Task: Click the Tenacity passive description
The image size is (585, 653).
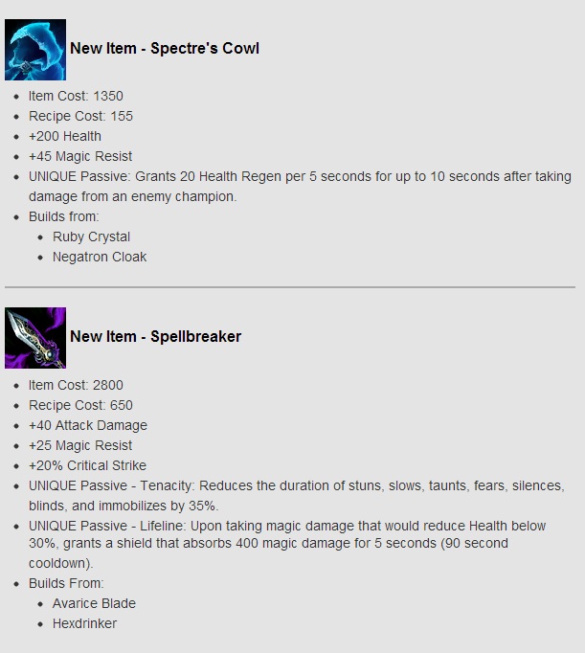Action: [297, 495]
